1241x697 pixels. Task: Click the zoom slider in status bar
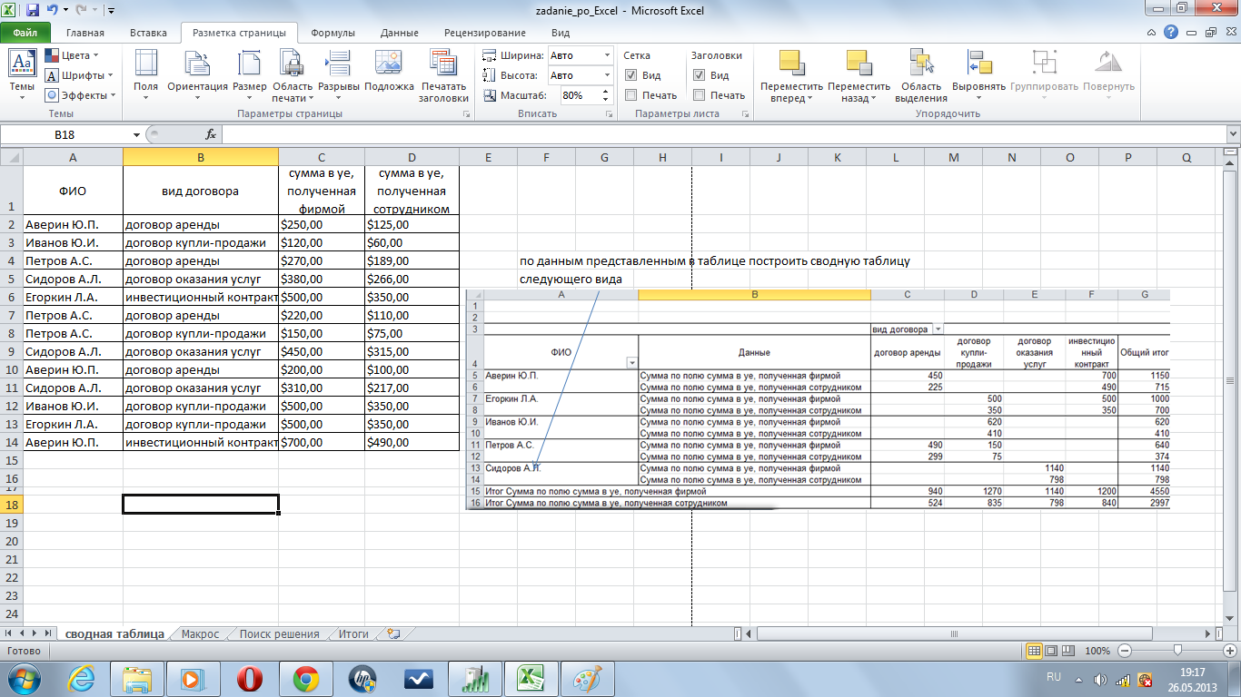pos(1177,651)
